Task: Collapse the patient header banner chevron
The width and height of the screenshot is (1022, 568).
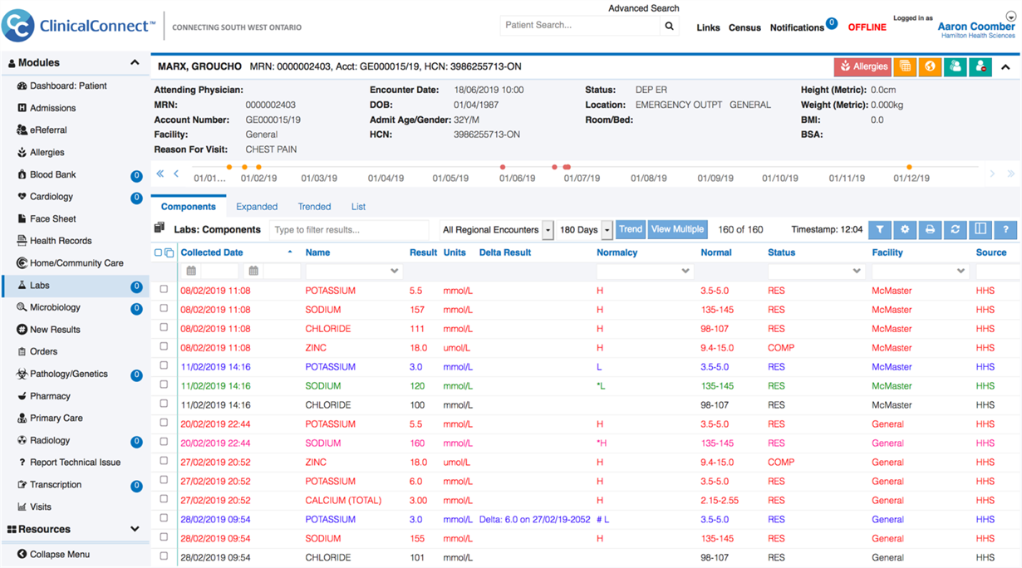Action: [1005, 66]
